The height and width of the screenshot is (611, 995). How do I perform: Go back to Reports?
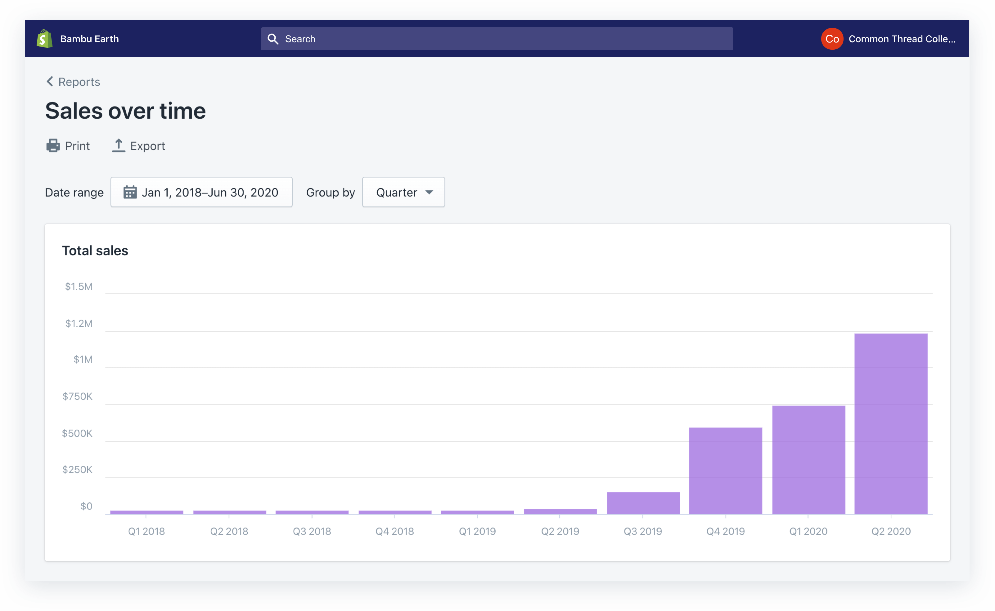pos(79,82)
